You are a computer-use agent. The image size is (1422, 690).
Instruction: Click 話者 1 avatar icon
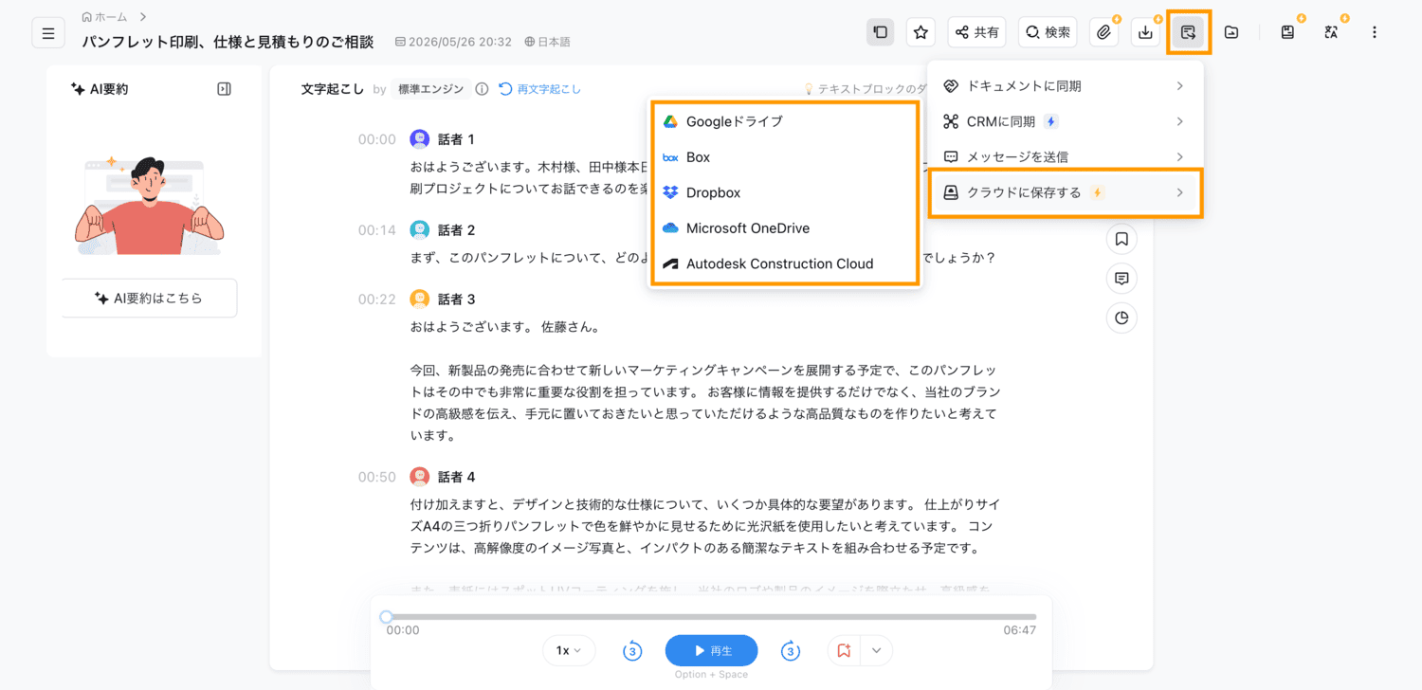tap(420, 139)
